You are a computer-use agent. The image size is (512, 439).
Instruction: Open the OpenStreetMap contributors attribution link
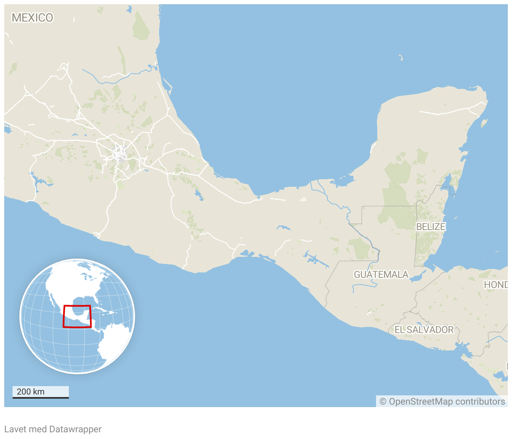pyautogui.click(x=442, y=402)
